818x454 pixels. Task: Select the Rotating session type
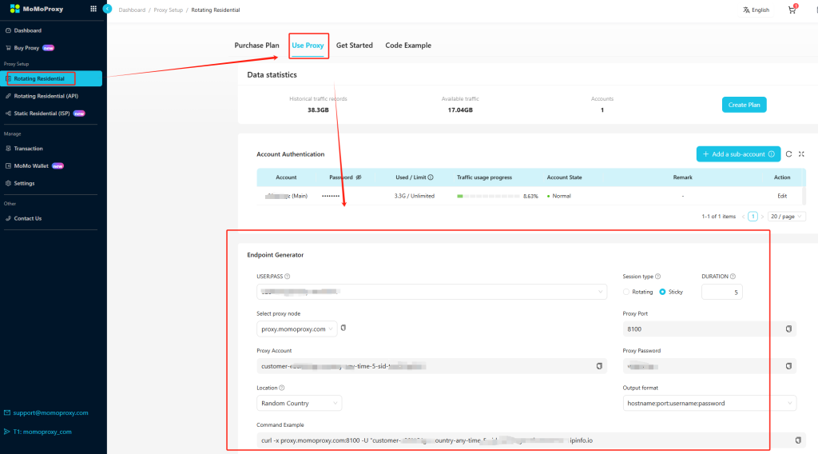click(626, 292)
